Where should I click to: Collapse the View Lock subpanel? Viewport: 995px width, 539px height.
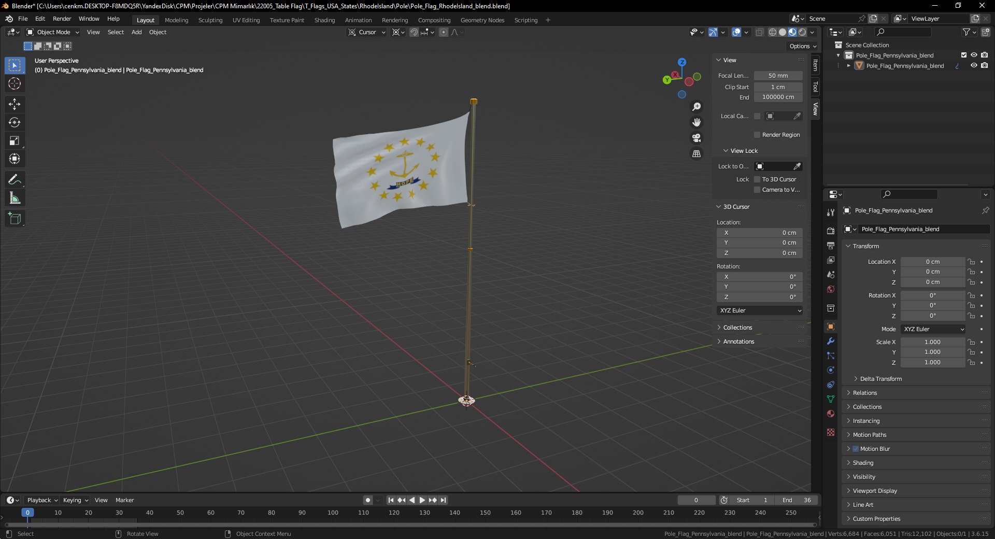point(743,151)
